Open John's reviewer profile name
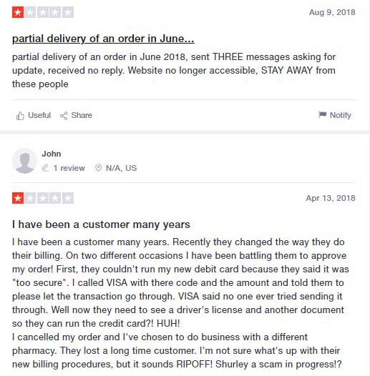Image resolution: width=370 pixels, height=376 pixels. pyautogui.click(x=51, y=154)
